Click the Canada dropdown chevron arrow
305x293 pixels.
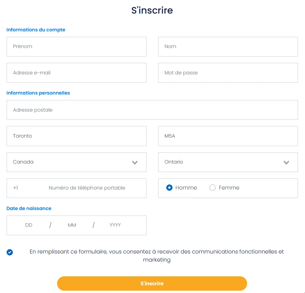click(x=135, y=162)
